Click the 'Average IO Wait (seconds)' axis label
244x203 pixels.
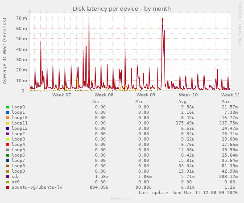point(4,51)
